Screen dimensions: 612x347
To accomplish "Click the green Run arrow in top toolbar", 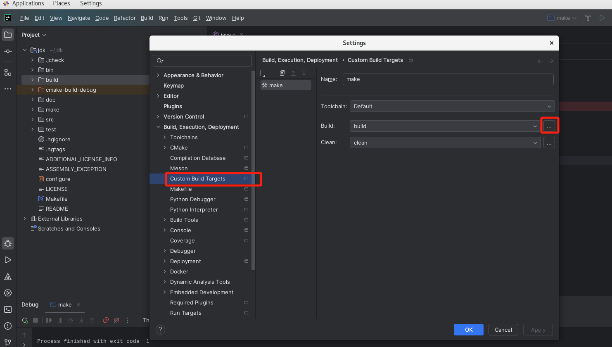I will 603,18.
